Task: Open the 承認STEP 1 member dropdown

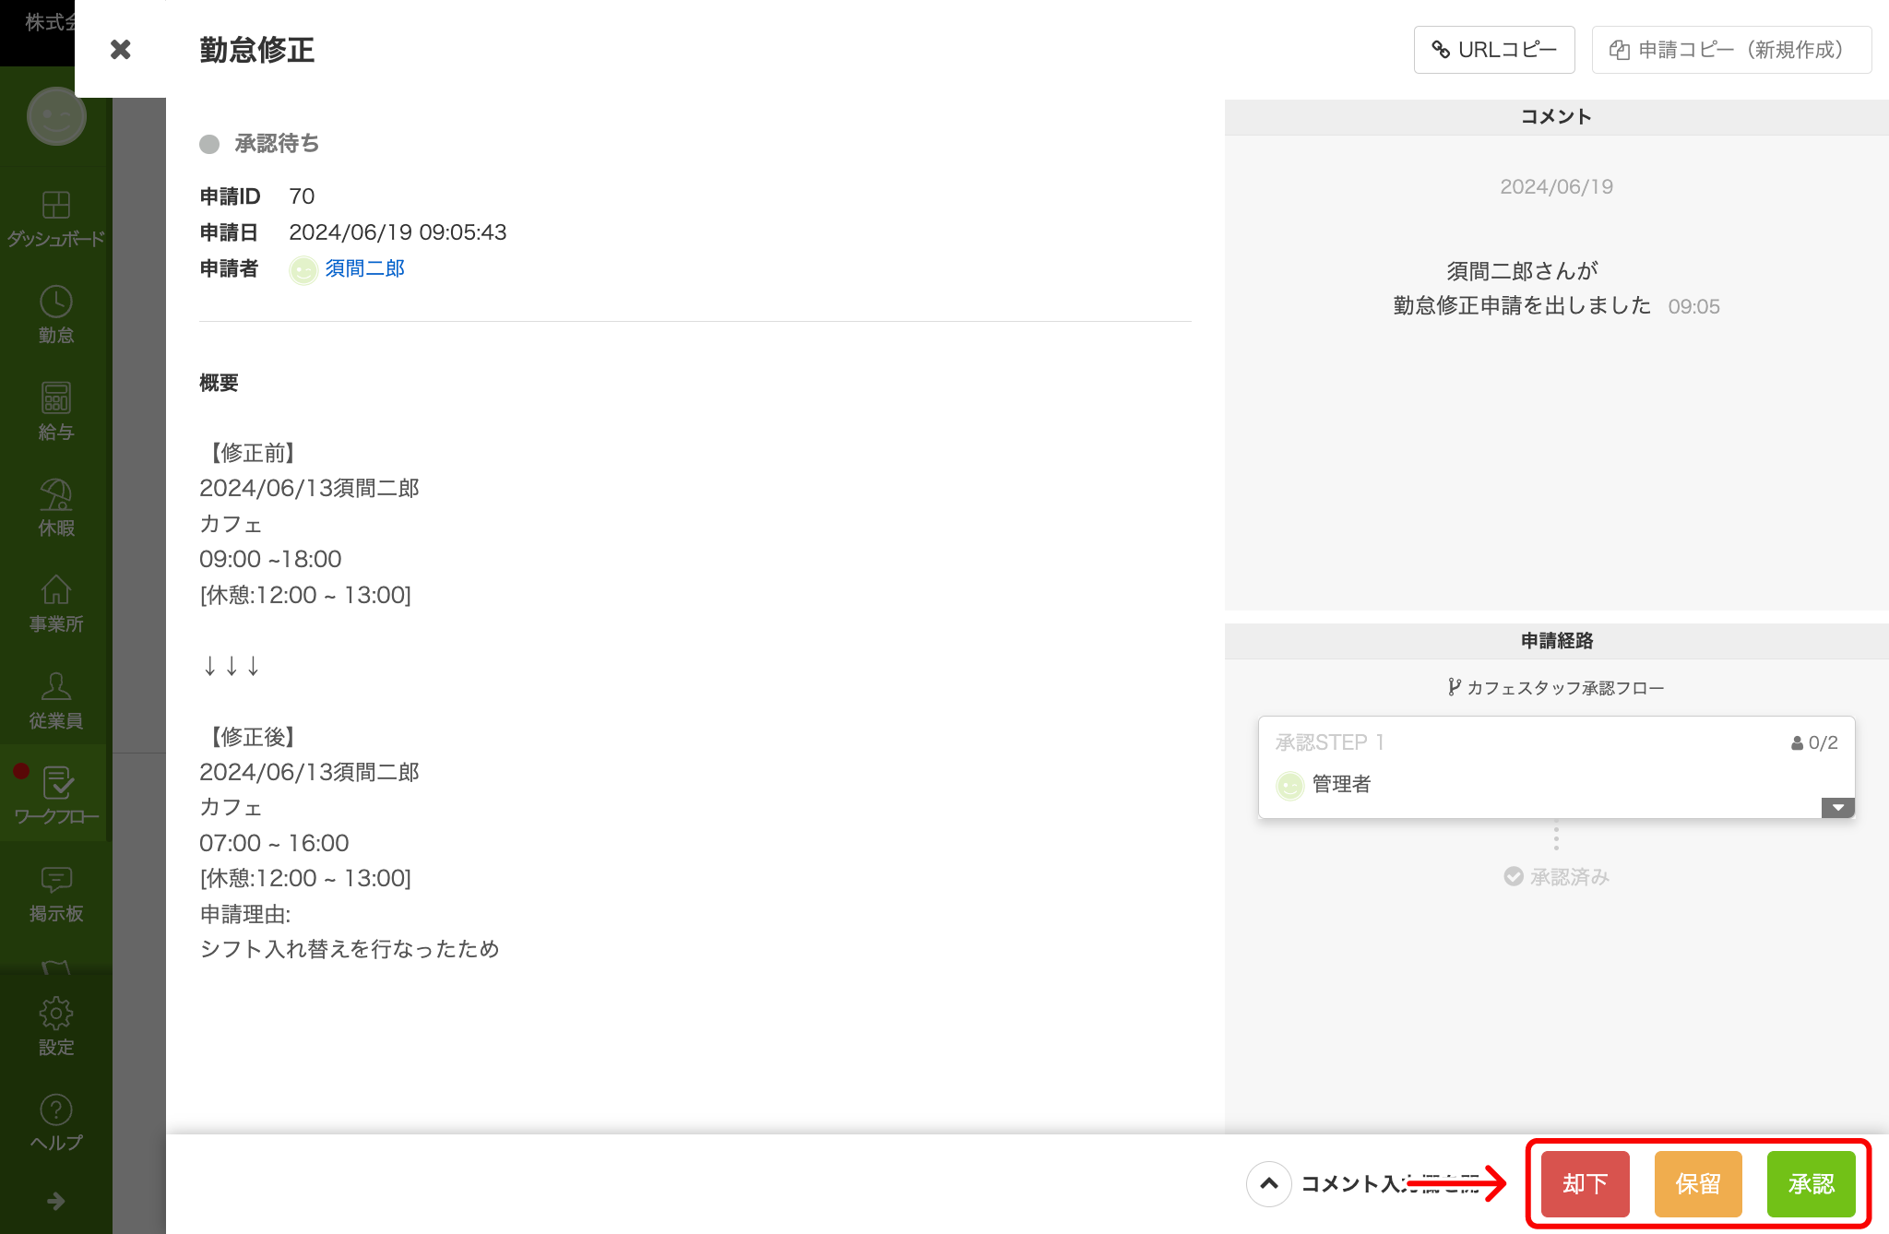Action: click(x=1837, y=808)
